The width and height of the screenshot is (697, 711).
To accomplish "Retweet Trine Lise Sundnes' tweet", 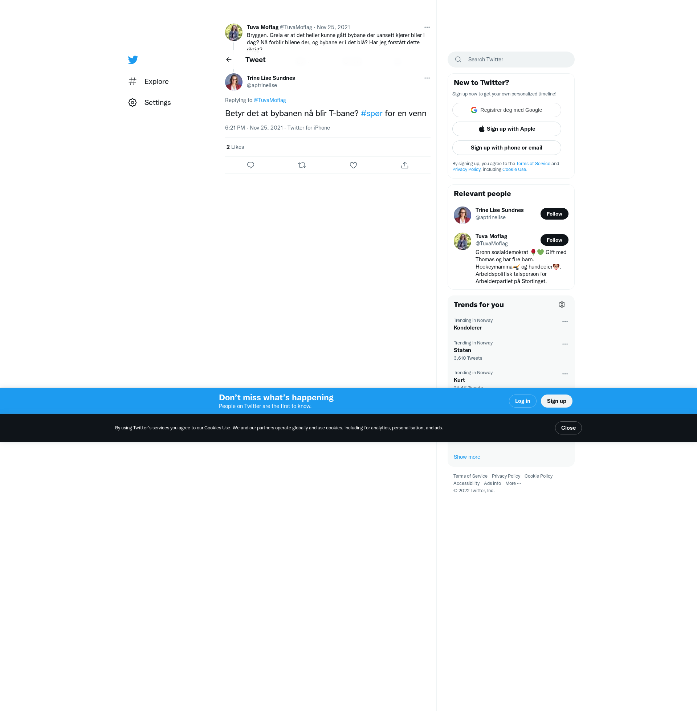I will point(302,165).
